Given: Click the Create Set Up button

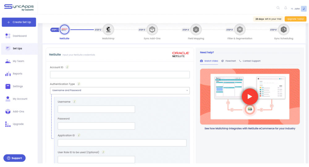Looking at the screenshot, I should [19, 22].
